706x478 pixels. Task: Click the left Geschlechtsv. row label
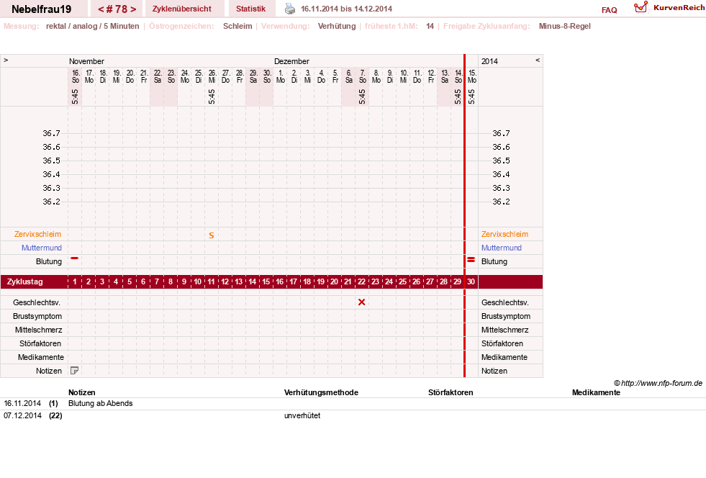(37, 302)
